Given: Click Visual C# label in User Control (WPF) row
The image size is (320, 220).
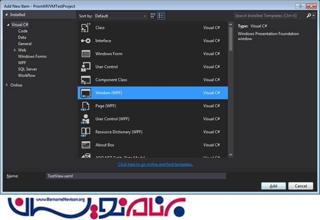Looking at the screenshot, I should tap(211, 119).
